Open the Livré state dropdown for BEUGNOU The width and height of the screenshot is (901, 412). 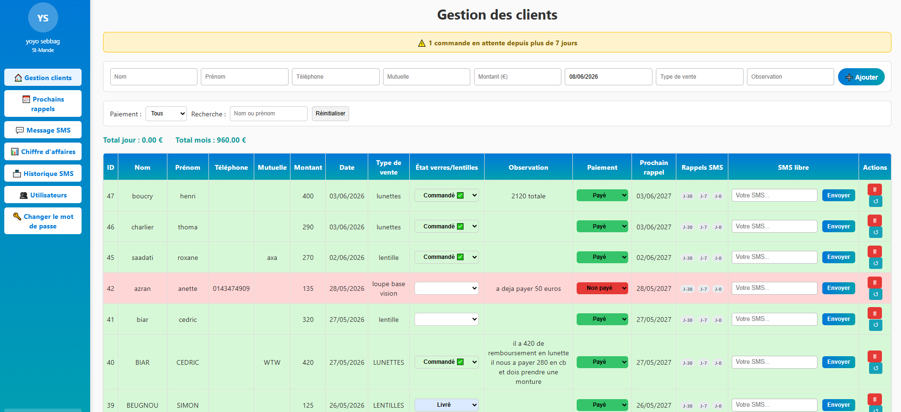point(446,405)
